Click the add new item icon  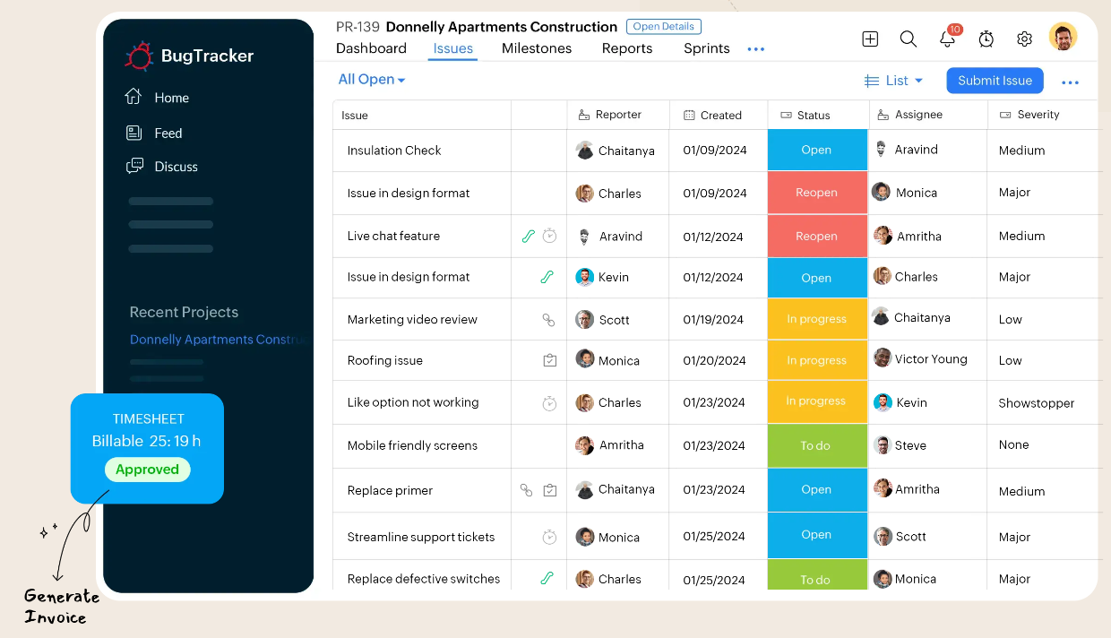869,39
